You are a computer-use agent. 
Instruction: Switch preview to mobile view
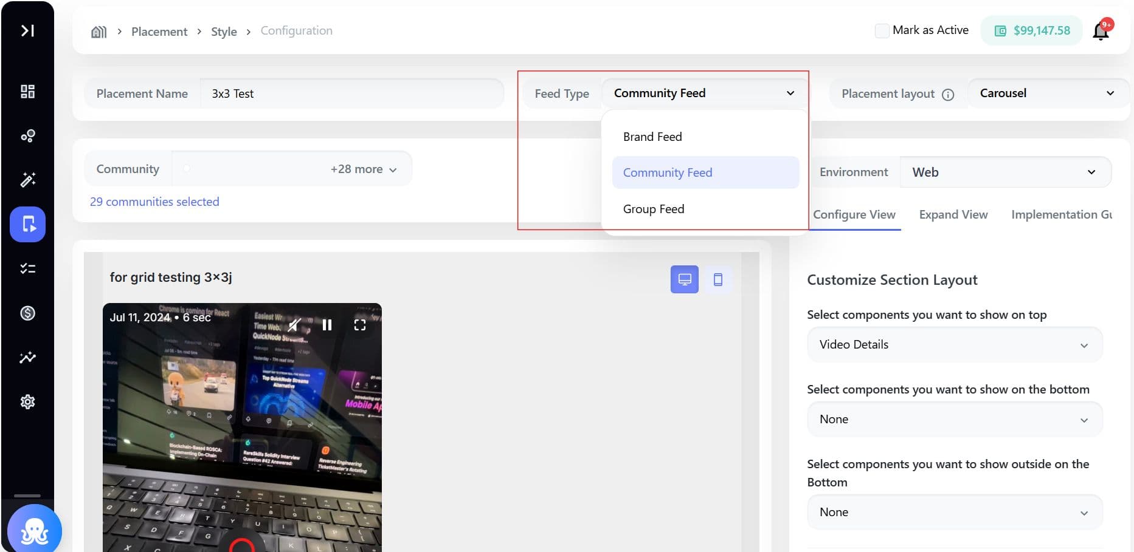point(718,279)
